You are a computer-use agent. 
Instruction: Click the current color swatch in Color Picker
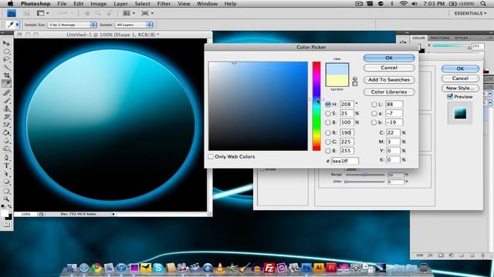coord(337,80)
